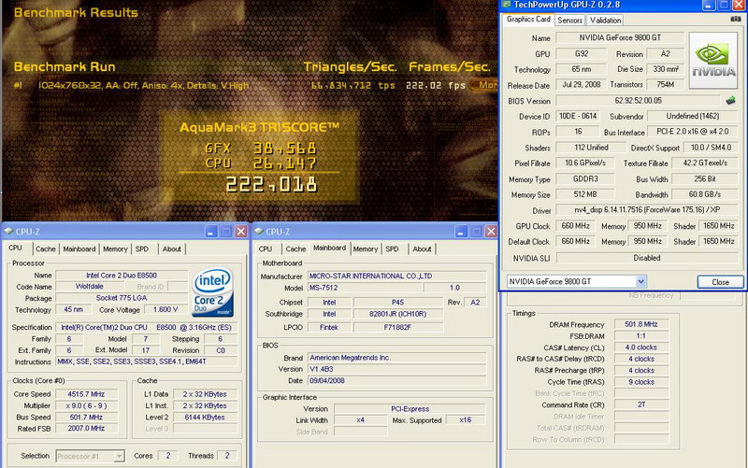
Task: Click the BIOS save chip icon in GPU-Z
Action: (731, 101)
